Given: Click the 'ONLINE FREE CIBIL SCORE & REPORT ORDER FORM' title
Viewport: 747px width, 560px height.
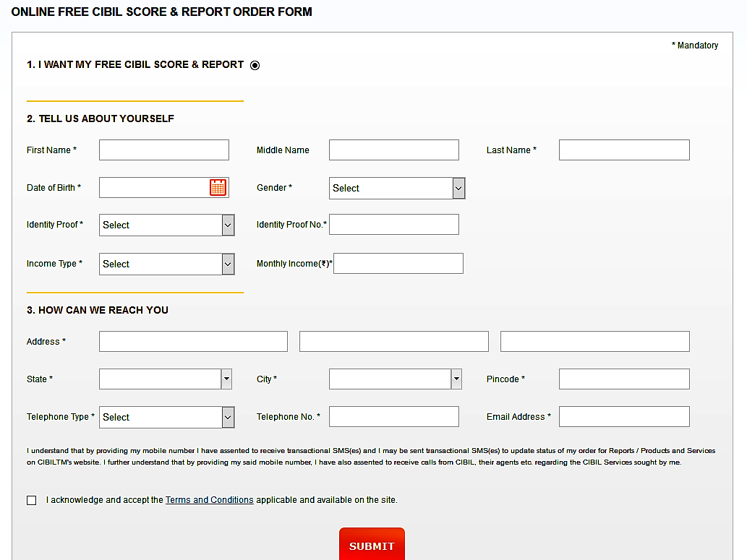Looking at the screenshot, I should 161,12.
